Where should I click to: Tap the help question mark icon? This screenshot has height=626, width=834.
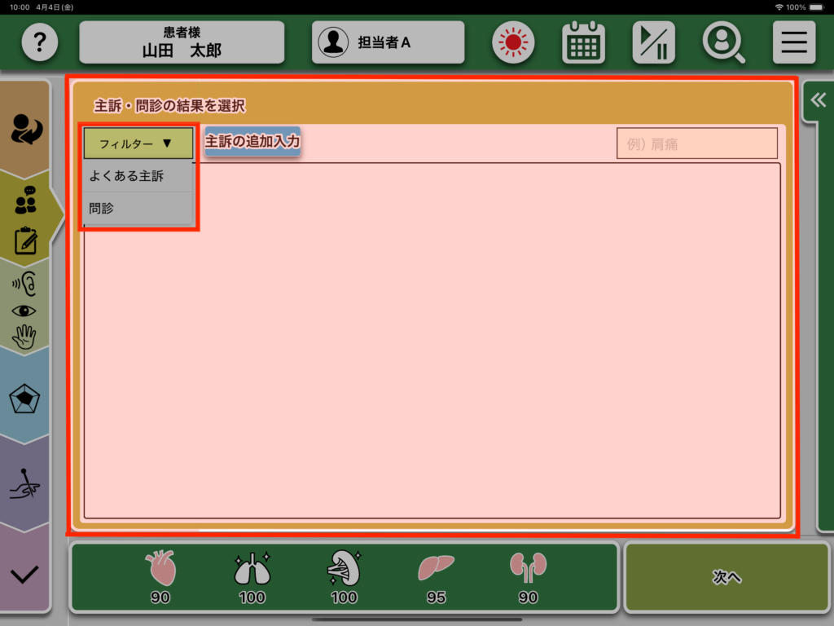(x=40, y=42)
